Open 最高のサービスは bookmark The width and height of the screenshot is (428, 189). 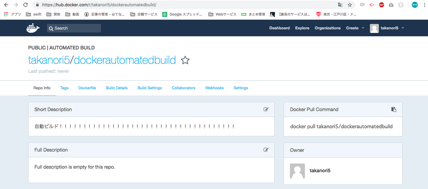pyautogui.click(x=290, y=15)
